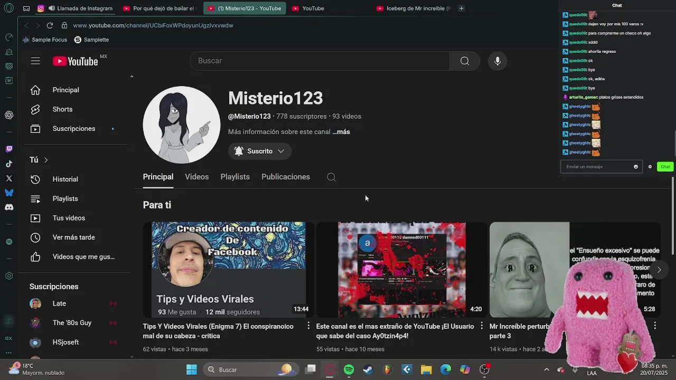Expand channel description with ...más
Screen dimensions: 676x380
[341, 132]
